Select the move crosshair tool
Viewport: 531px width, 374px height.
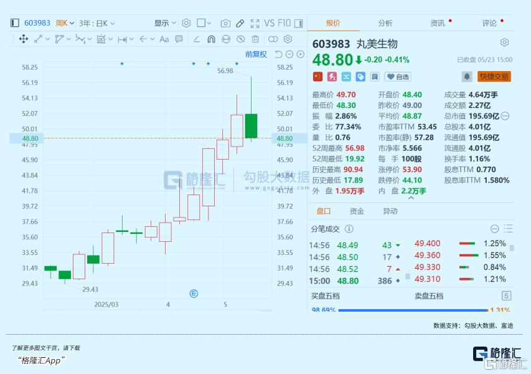click(24, 39)
